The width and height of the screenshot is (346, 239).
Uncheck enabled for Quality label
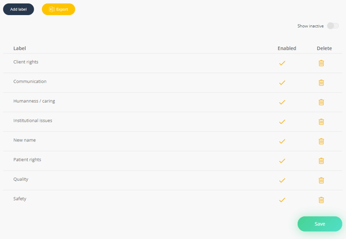tap(282, 181)
